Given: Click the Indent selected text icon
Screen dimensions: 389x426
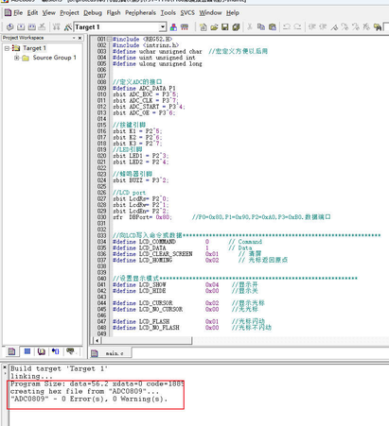Looking at the screenshot, I should click(x=311, y=27).
